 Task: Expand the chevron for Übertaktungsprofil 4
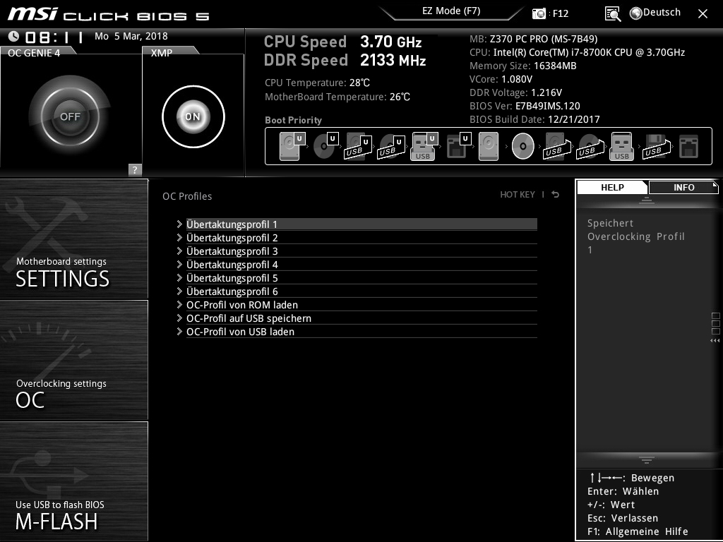pos(179,265)
